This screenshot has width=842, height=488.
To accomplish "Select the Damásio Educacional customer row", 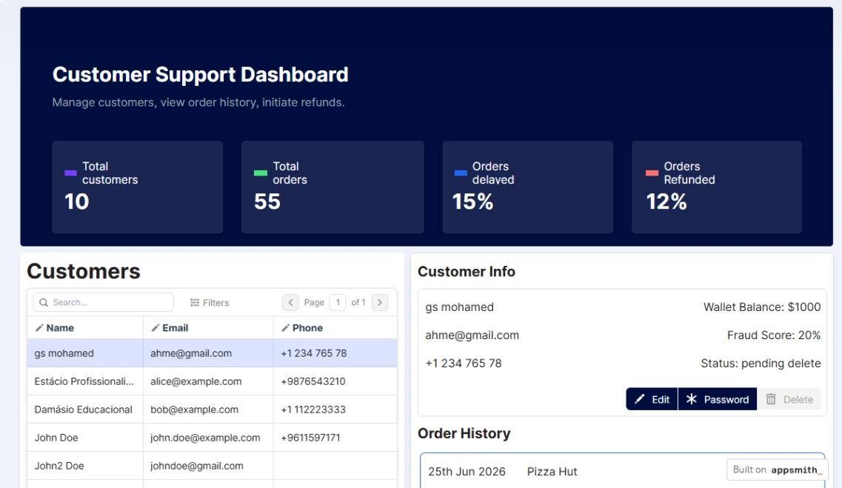I will point(212,410).
